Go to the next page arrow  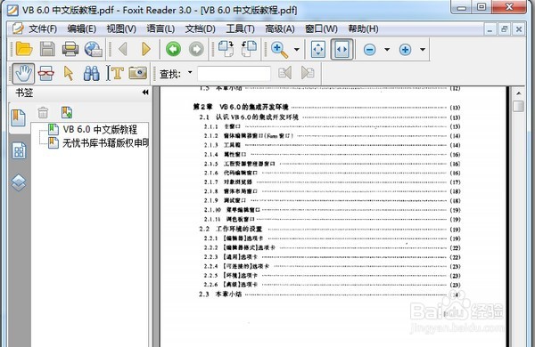coord(146,49)
